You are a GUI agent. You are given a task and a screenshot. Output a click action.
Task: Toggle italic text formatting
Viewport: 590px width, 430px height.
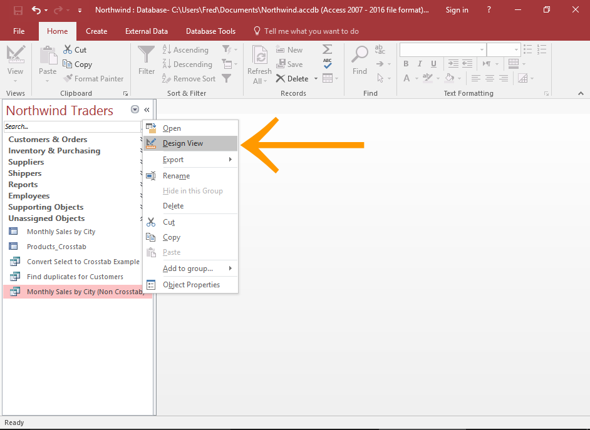pyautogui.click(x=419, y=63)
